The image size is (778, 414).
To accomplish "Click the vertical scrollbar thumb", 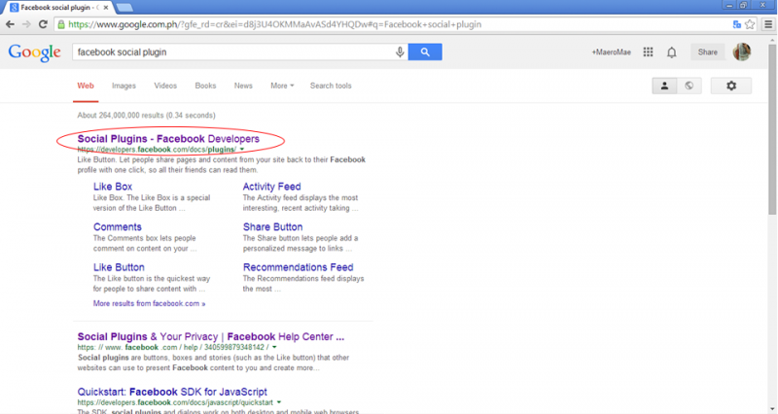I will [772, 130].
